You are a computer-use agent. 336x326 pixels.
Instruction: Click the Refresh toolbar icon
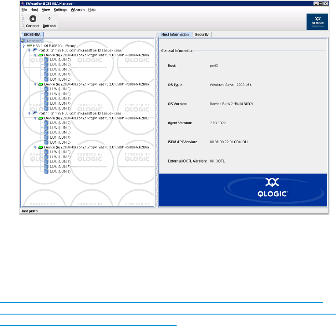49,19
